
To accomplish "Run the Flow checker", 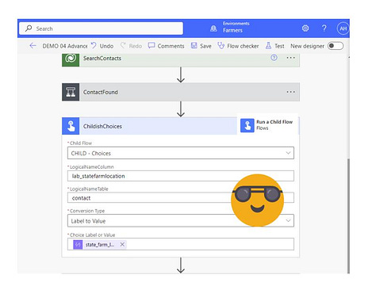I will [x=243, y=46].
